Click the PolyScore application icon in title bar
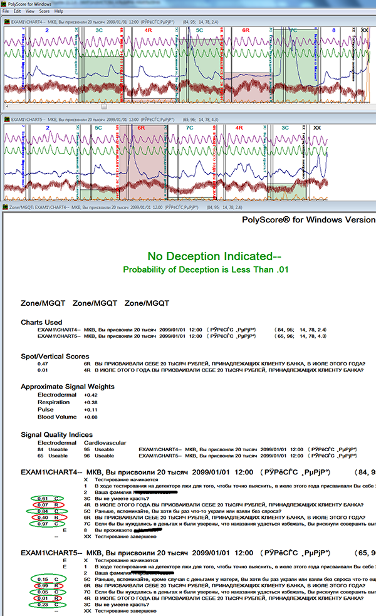This screenshot has width=376, height=616. (4, 4)
